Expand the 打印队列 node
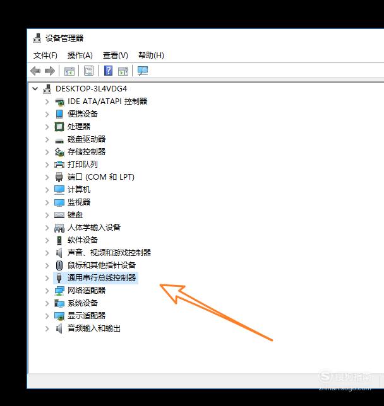 (47, 165)
